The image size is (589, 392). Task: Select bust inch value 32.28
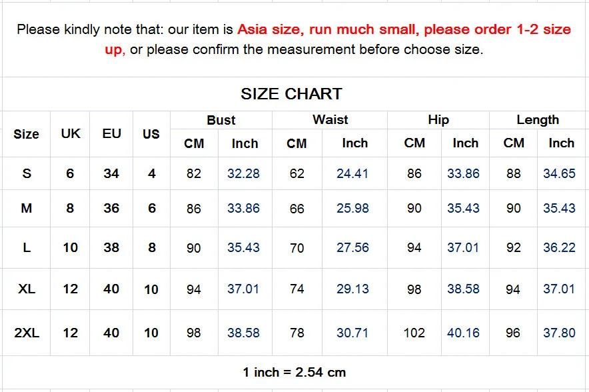[x=243, y=173]
